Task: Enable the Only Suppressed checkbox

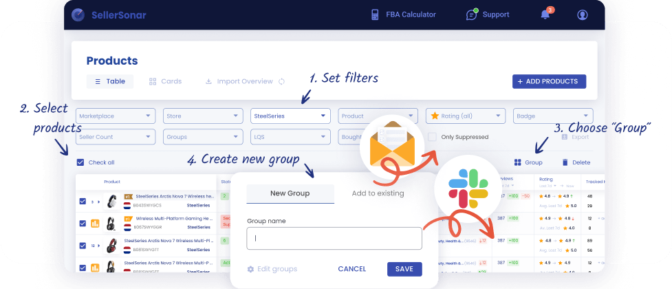Action: coord(432,137)
